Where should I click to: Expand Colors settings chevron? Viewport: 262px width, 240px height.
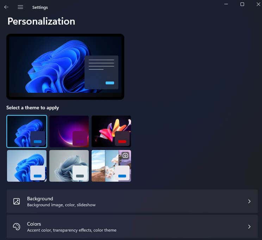click(249, 227)
